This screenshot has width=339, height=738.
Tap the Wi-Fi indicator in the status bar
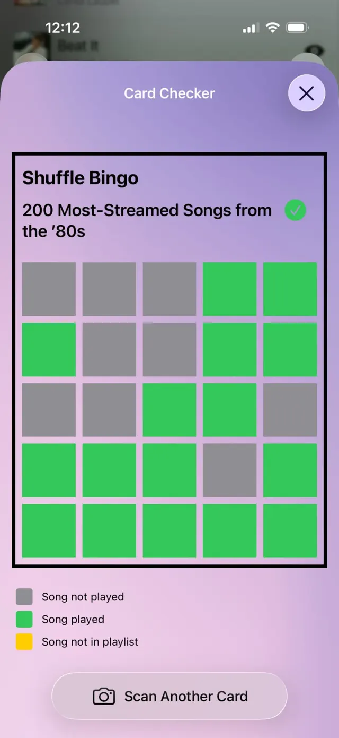(273, 28)
